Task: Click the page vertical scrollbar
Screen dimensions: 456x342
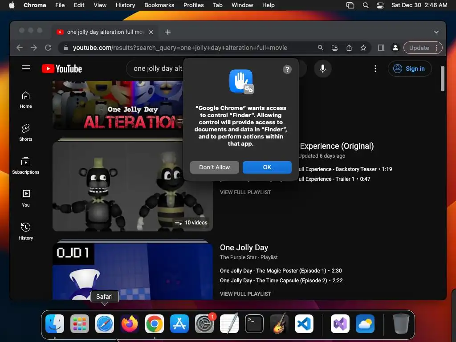Action: 442,78
